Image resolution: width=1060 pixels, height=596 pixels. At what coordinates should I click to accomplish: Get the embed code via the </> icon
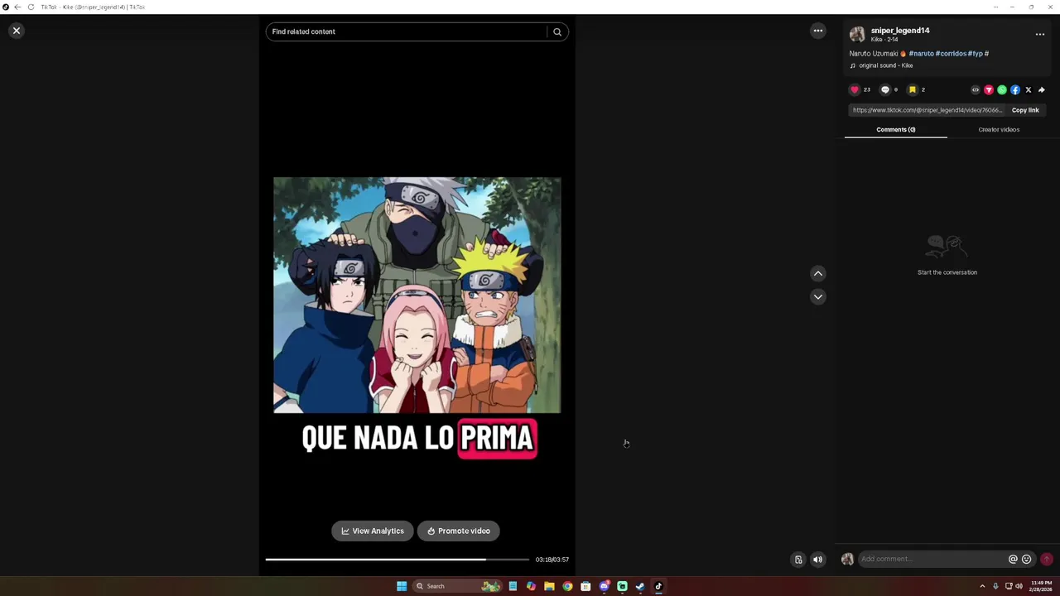pyautogui.click(x=976, y=89)
